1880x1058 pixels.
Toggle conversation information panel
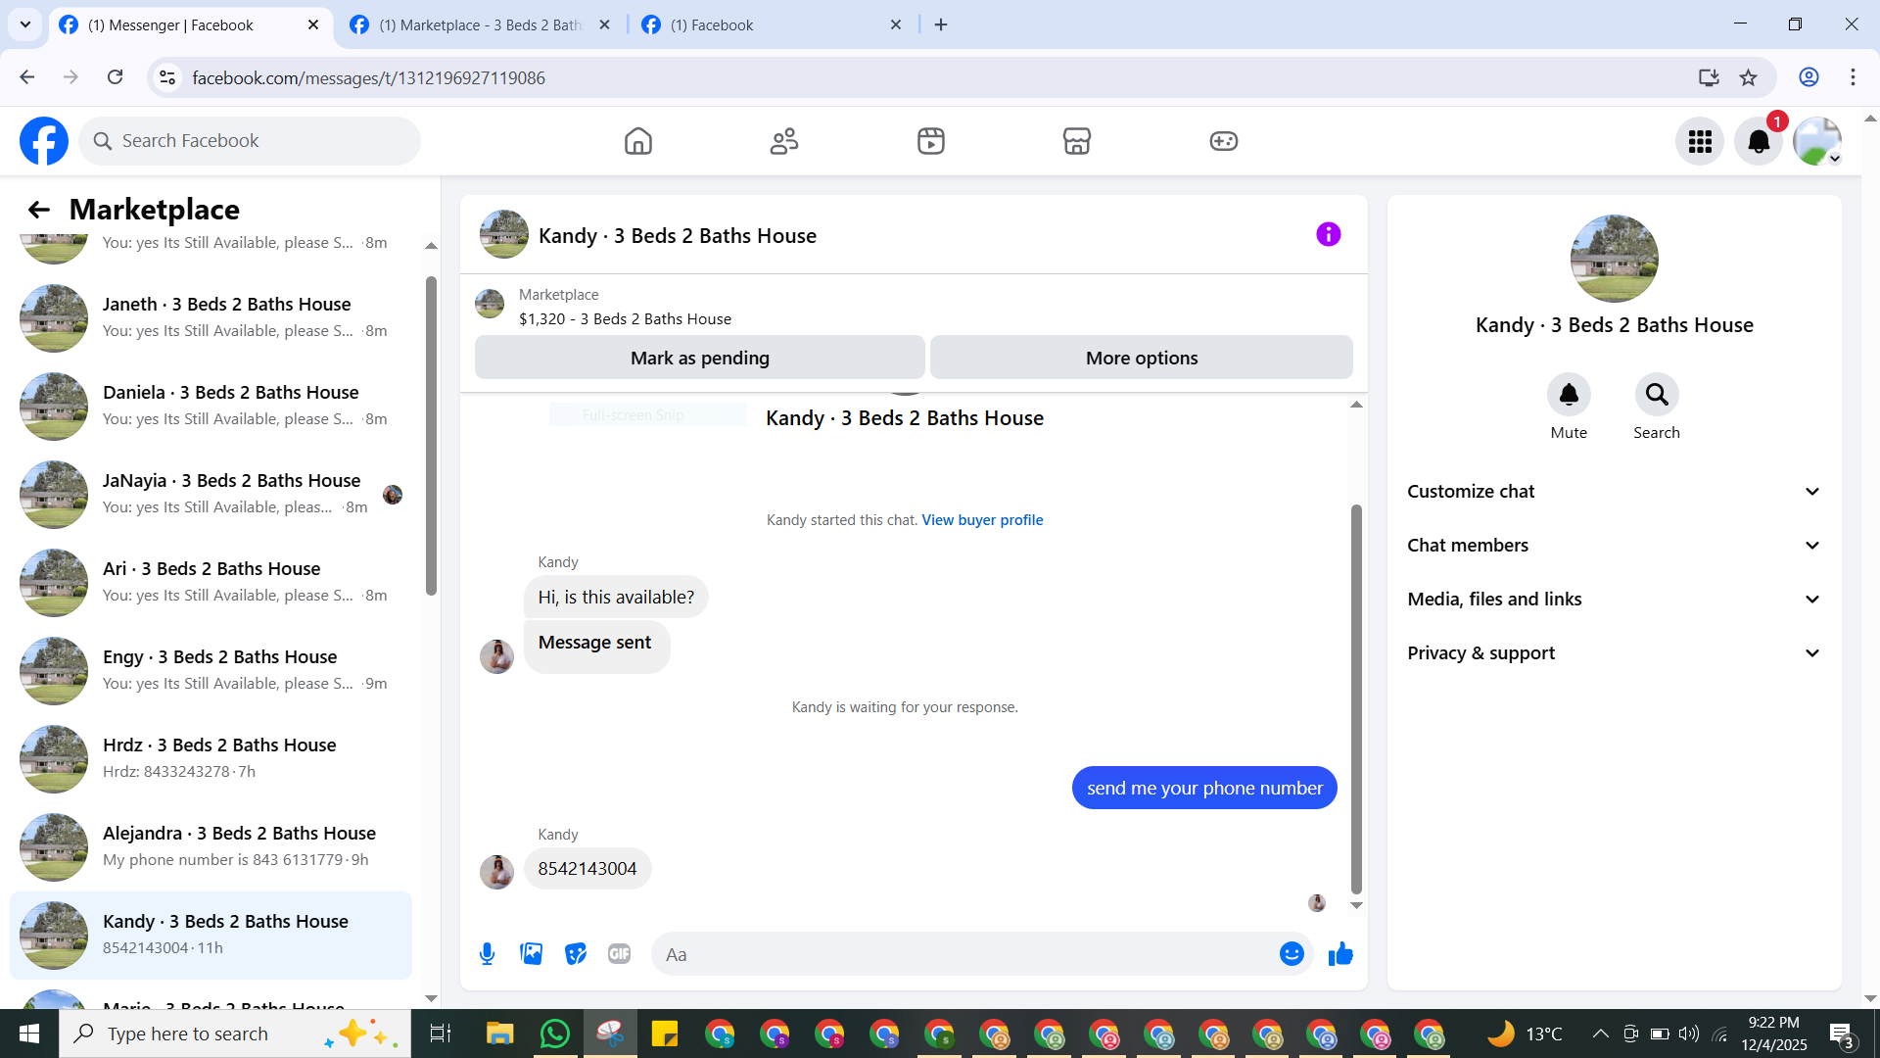click(x=1328, y=234)
